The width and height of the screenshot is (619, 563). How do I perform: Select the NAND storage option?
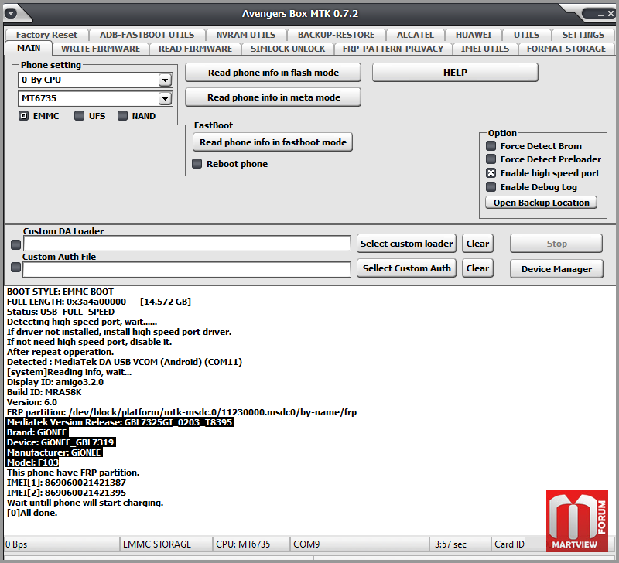pos(122,116)
